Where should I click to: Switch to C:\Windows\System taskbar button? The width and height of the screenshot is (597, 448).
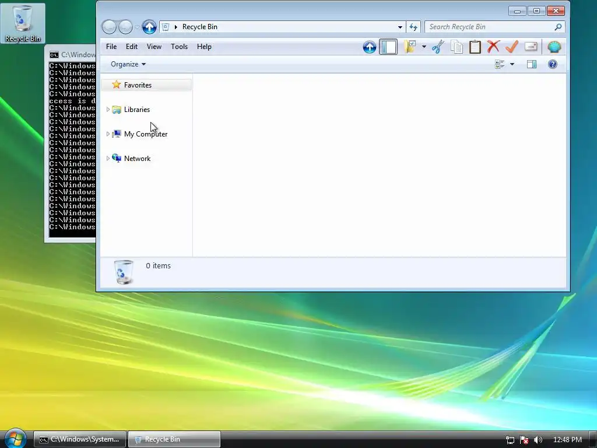point(79,439)
